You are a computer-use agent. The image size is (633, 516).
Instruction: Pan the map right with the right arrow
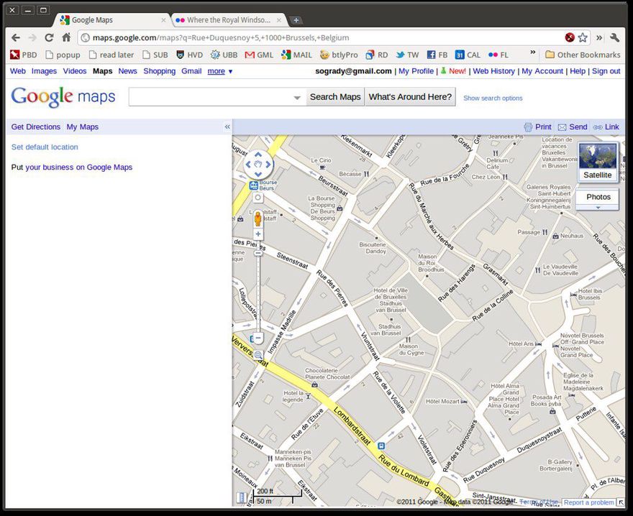tap(268, 164)
